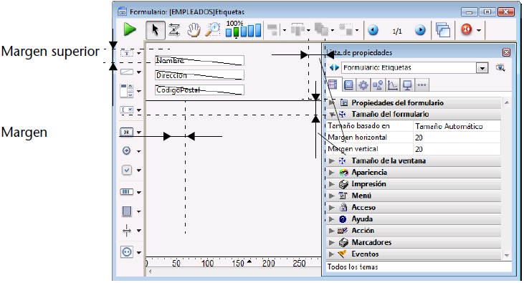Image resolution: width=524 pixels, height=283 pixels.
Task: Select the arrow selection tool
Action: (155, 30)
